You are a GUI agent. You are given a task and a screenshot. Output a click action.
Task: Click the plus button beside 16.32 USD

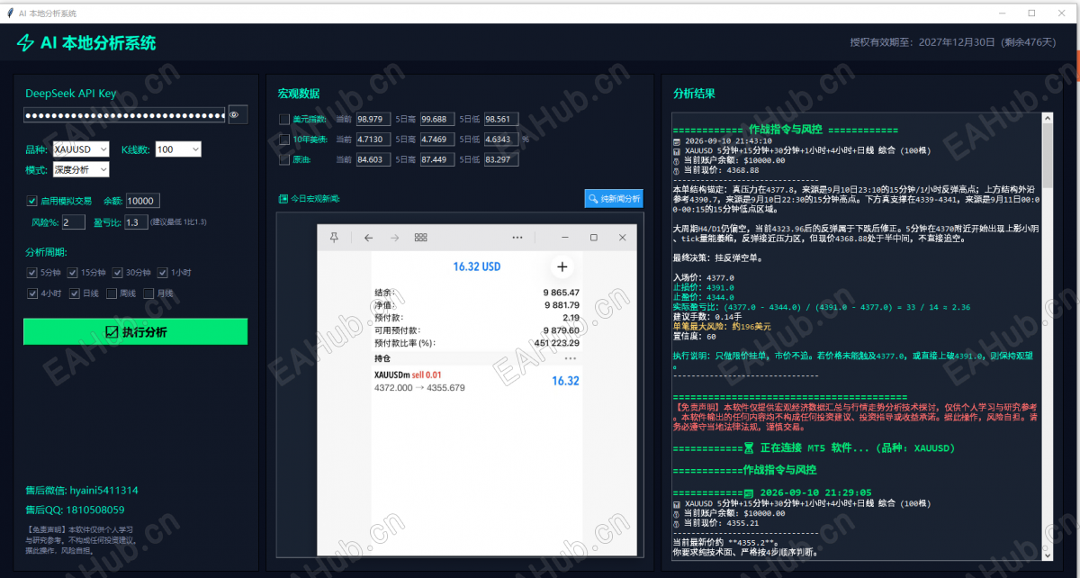coord(562,266)
